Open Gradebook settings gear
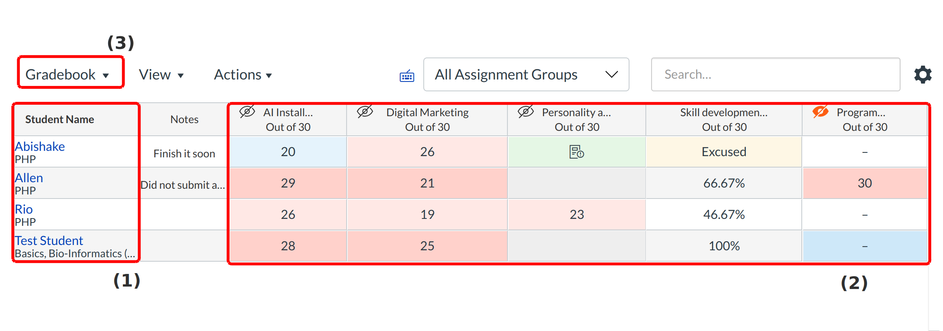The width and height of the screenshot is (943, 331). (922, 75)
